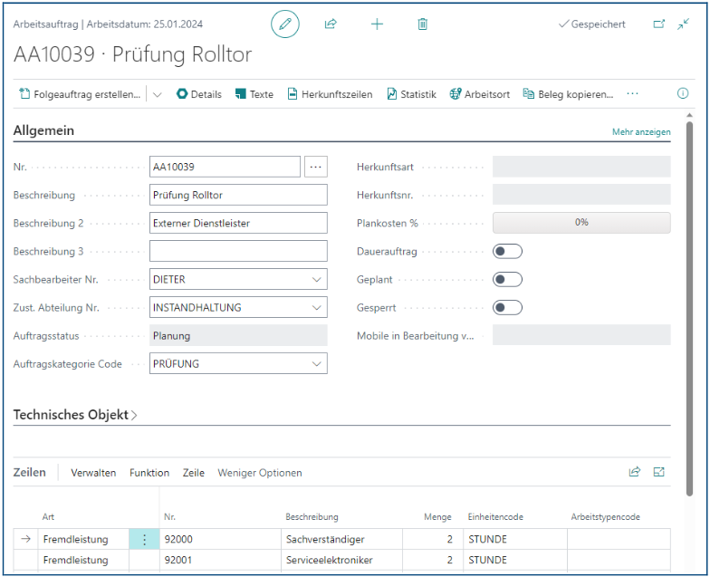This screenshot has height=577, width=710.
Task: Click Beschreibung 2 field
Action: 238,223
